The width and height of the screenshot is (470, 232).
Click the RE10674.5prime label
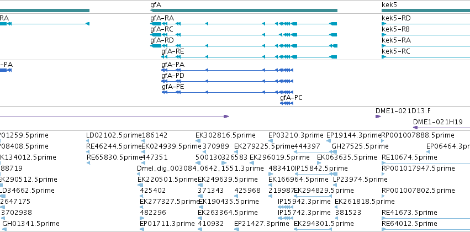click(409, 157)
